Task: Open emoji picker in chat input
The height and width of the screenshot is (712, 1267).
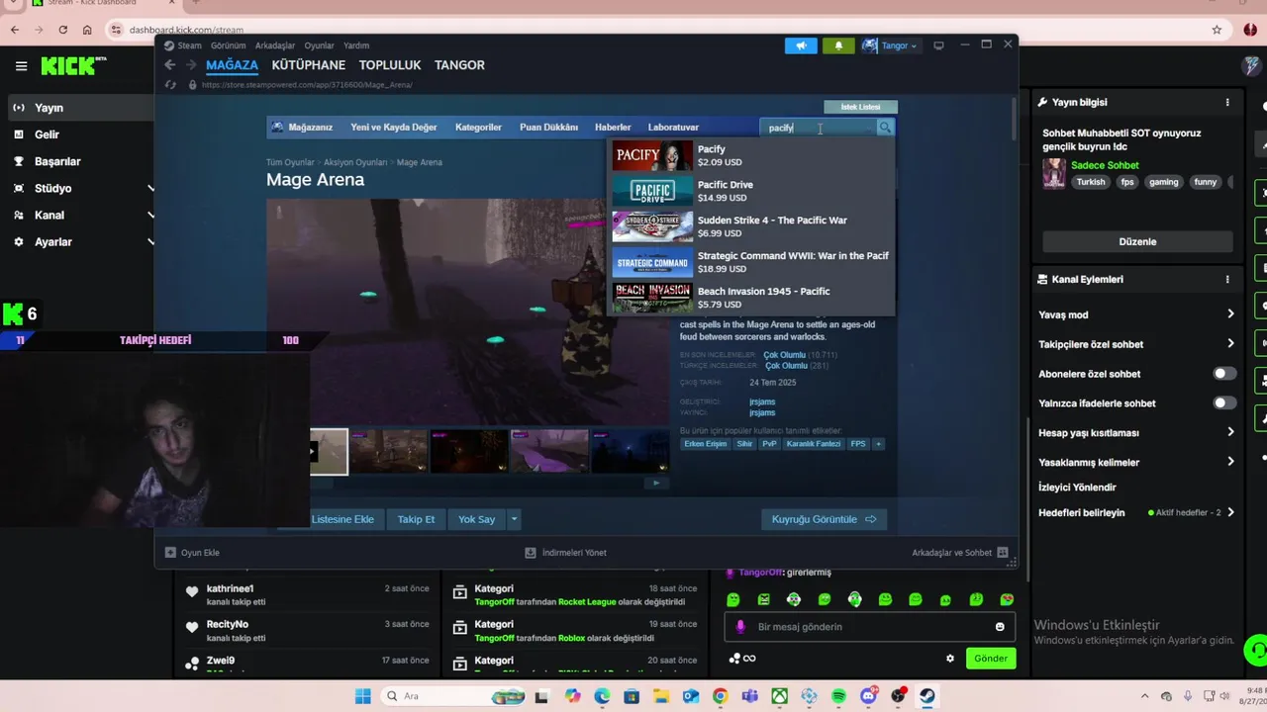Action: pos(1000,627)
